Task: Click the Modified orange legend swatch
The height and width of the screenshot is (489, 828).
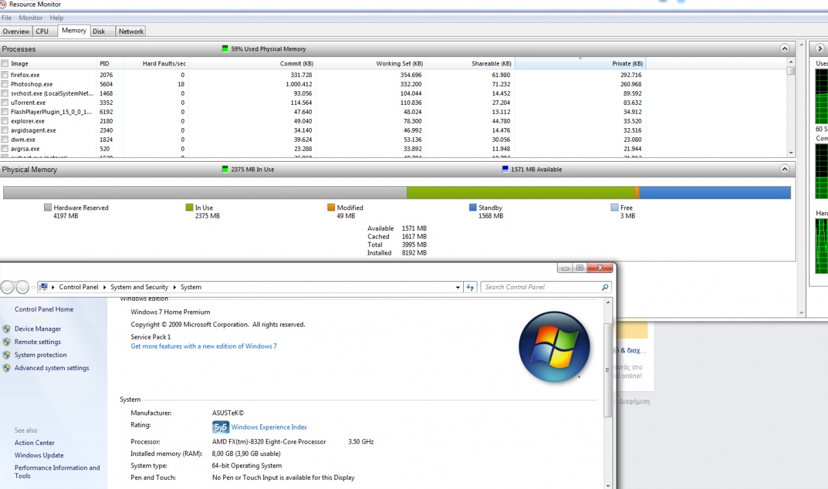Action: click(x=331, y=208)
